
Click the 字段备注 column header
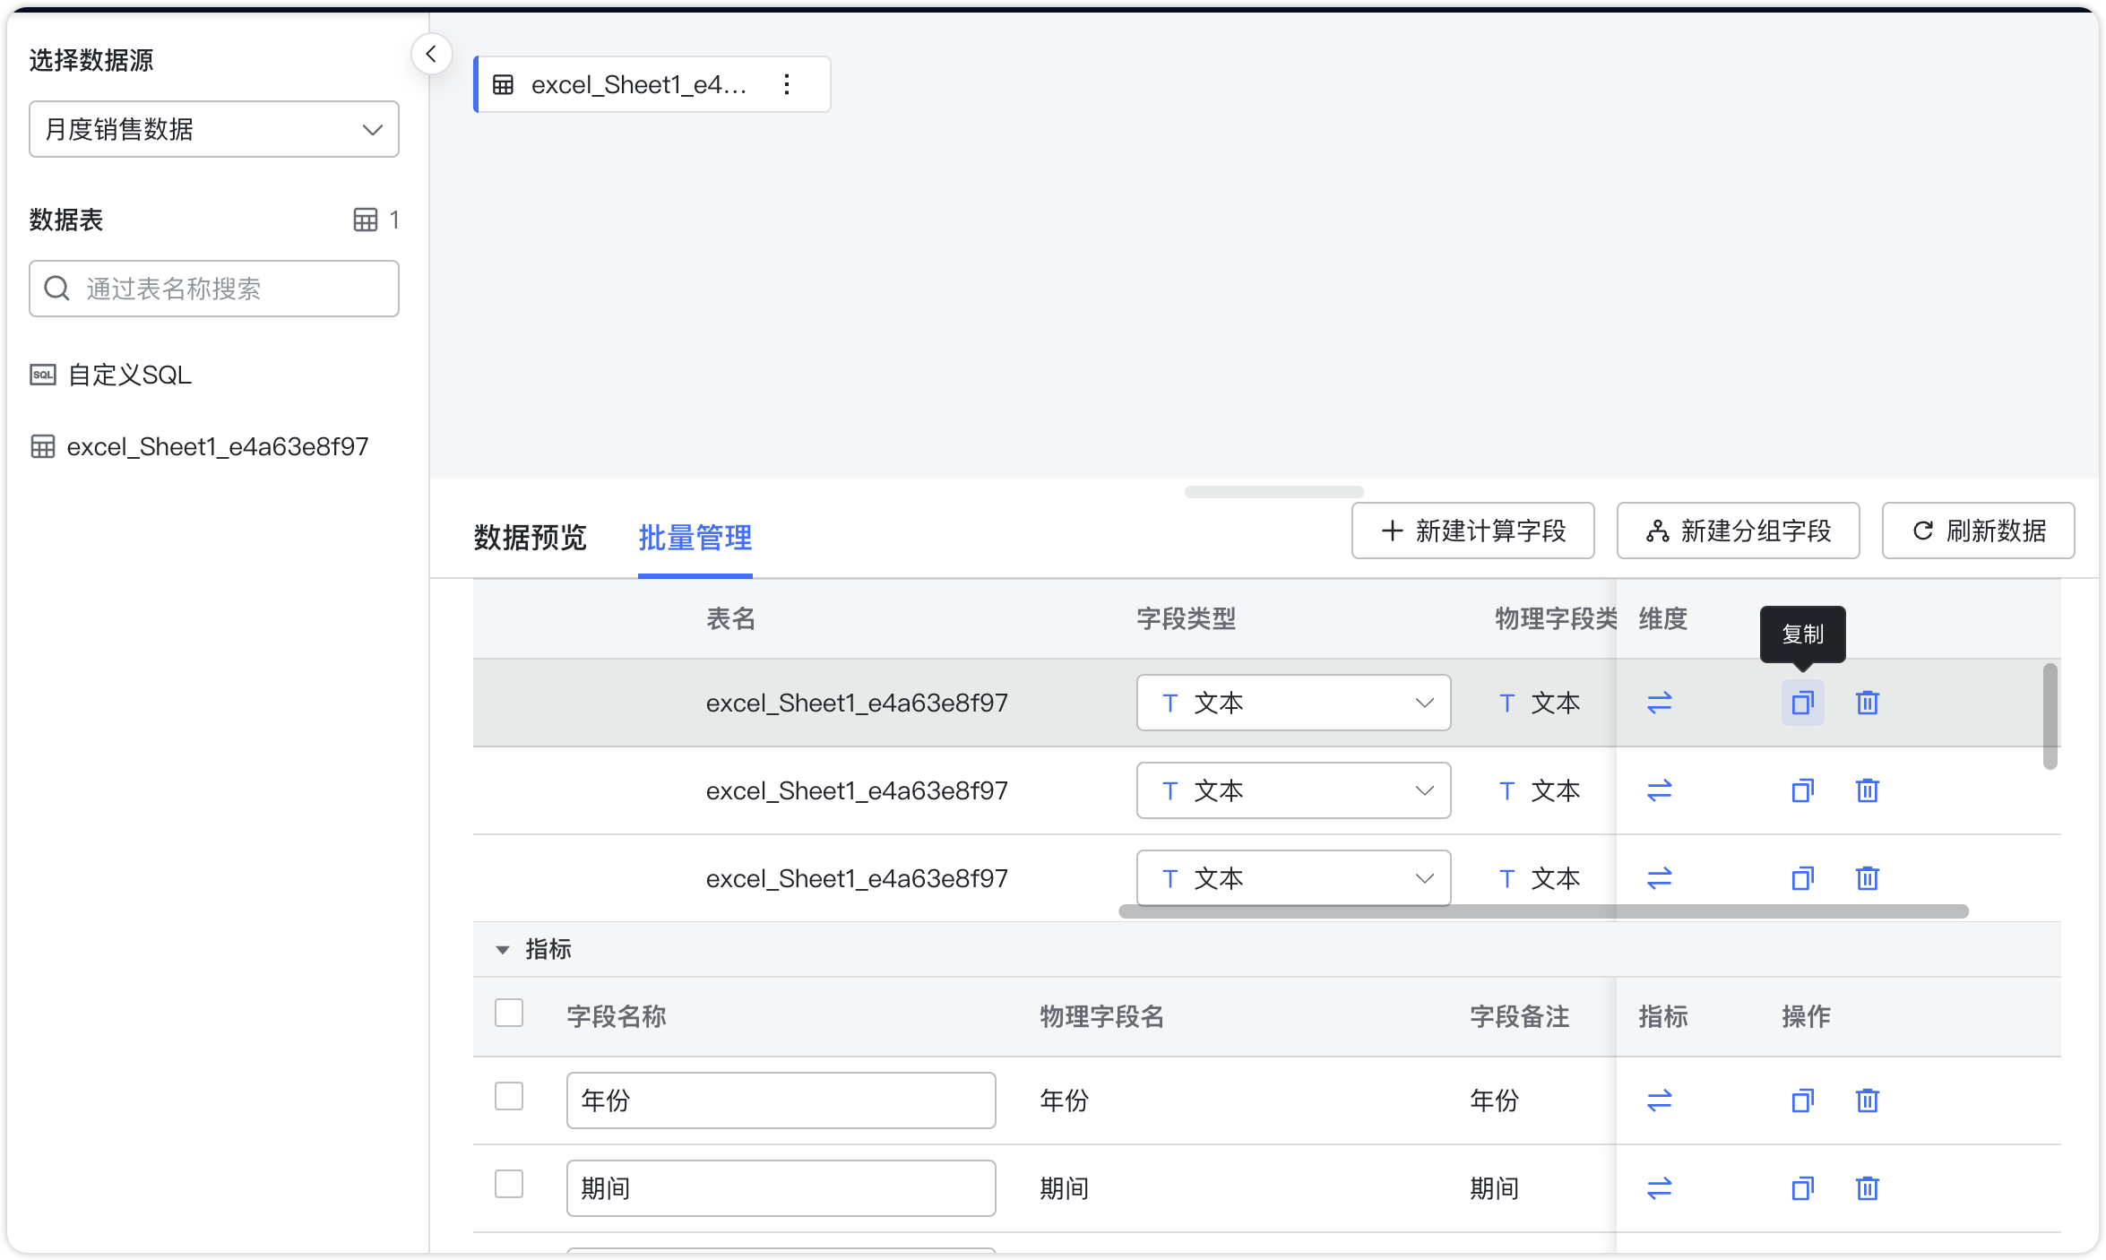pos(1520,1016)
